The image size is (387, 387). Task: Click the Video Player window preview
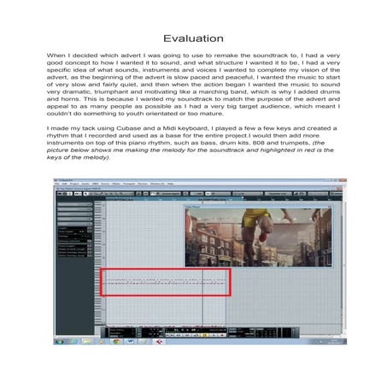click(x=258, y=237)
